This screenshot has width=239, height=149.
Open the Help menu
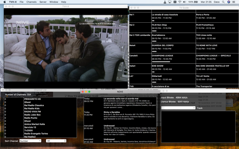[x=64, y=2]
